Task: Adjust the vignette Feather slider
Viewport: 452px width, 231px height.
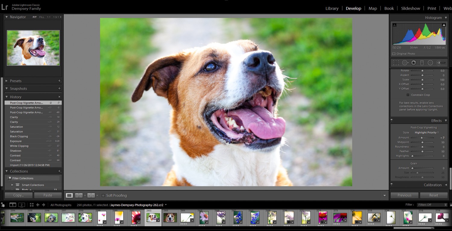Action: (422, 151)
